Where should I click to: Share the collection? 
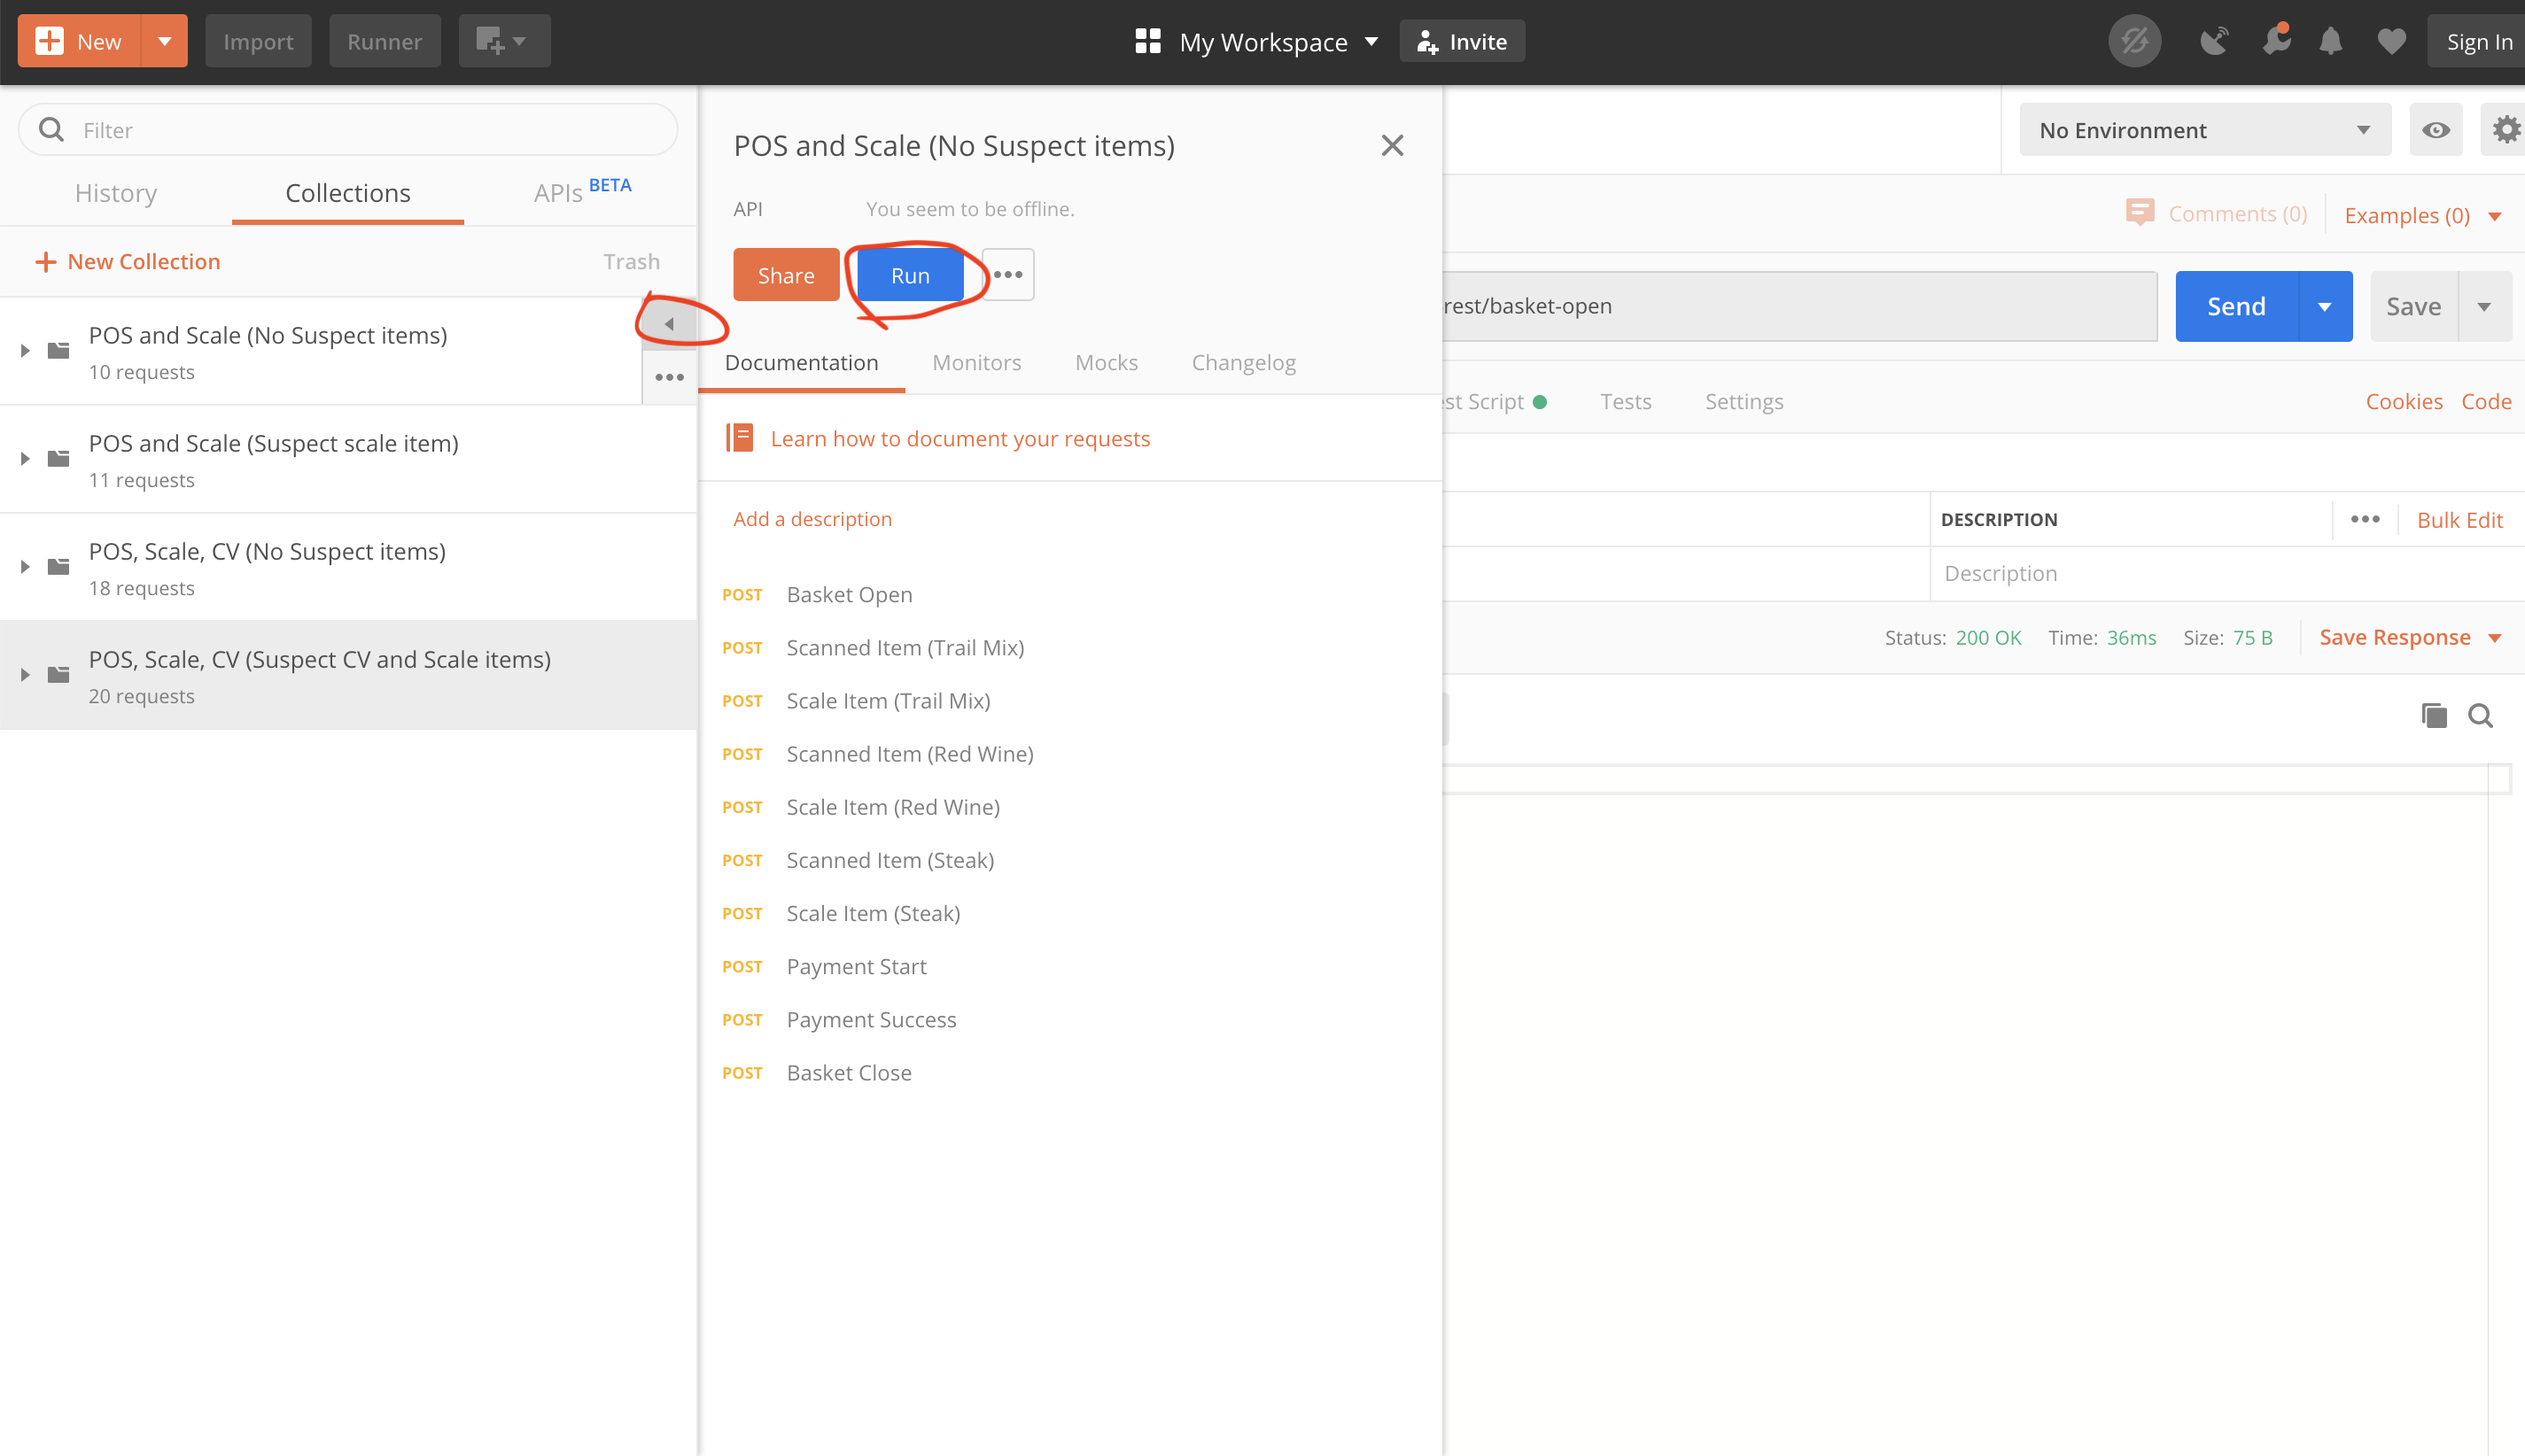point(787,274)
